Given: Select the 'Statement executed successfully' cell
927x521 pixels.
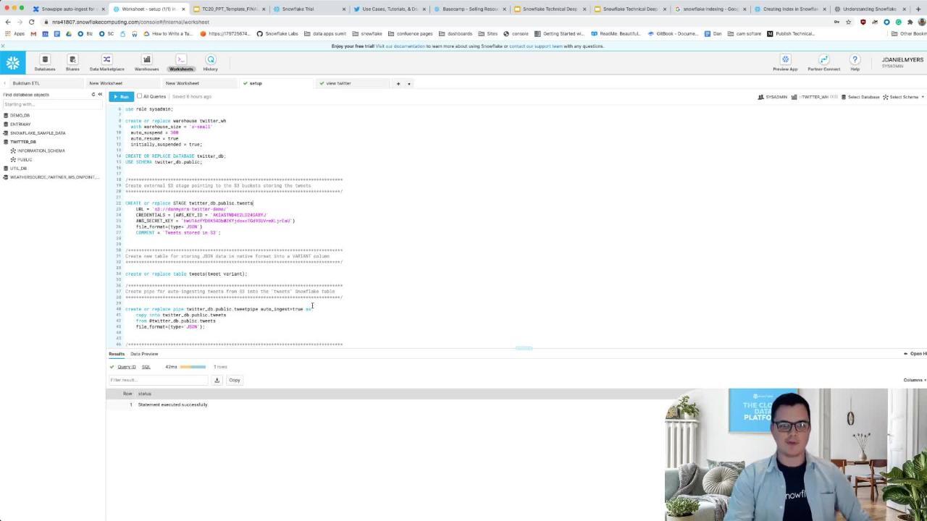Looking at the screenshot, I should coord(172,404).
